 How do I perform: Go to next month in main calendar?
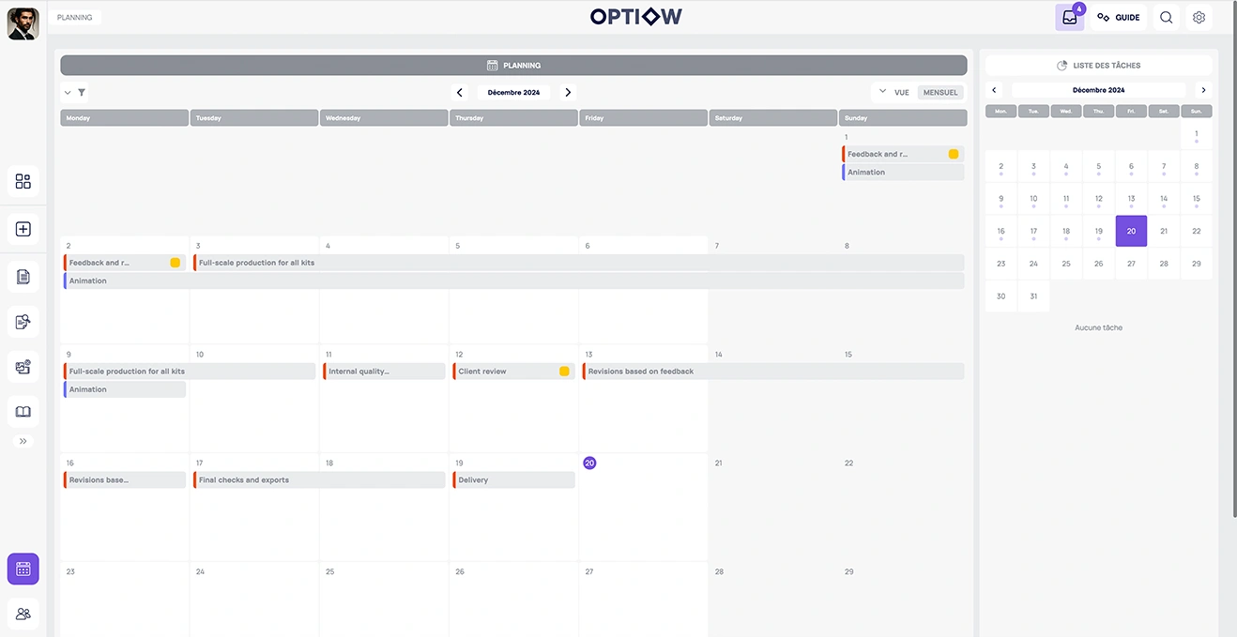coord(568,93)
